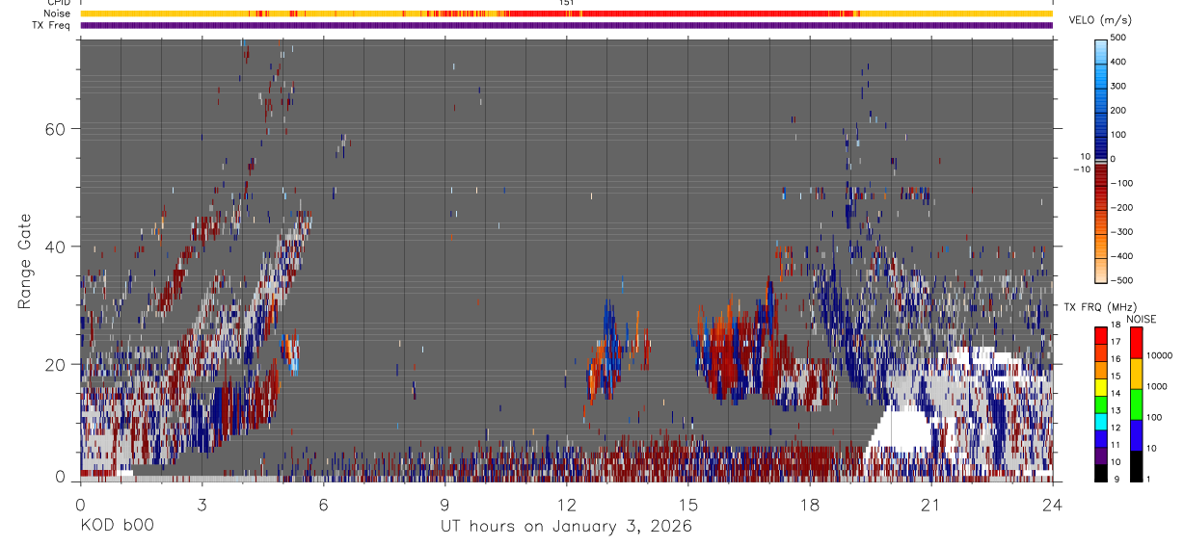Click the UT hours on January 3, 2026 title
The width and height of the screenshot is (1184, 546).
(566, 527)
